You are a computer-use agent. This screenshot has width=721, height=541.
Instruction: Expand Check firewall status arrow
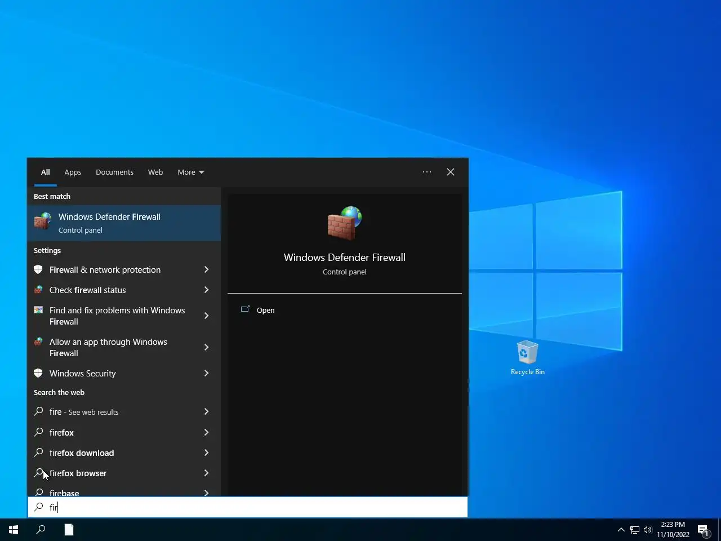pos(206,290)
